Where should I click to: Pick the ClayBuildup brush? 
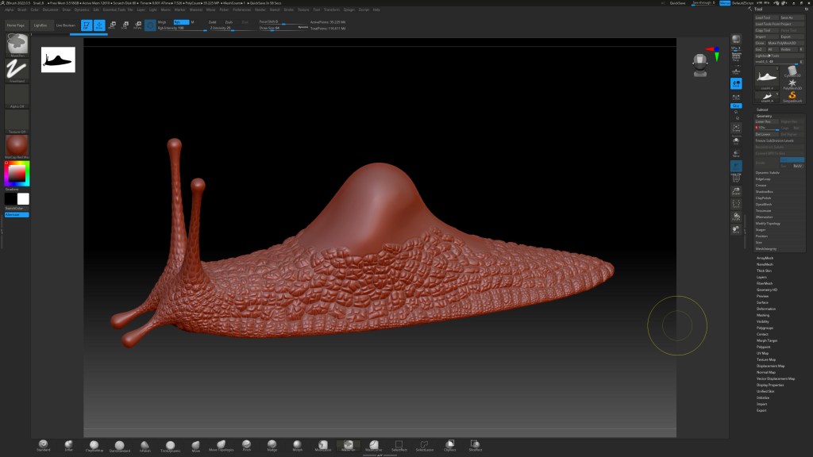click(x=94, y=445)
